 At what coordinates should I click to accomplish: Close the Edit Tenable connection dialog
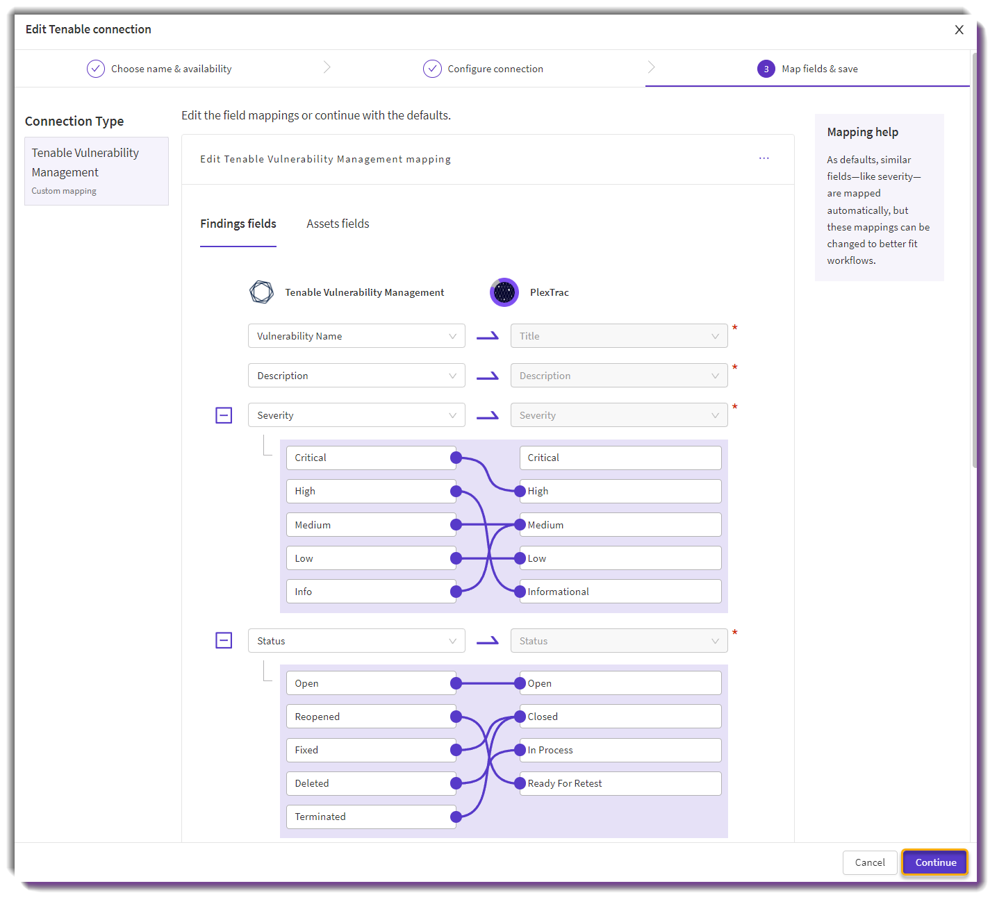tap(959, 30)
